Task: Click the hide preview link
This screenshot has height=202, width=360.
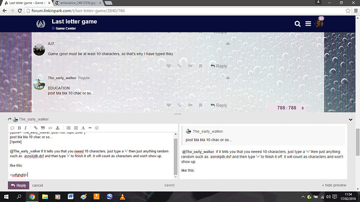Action: 334,185
